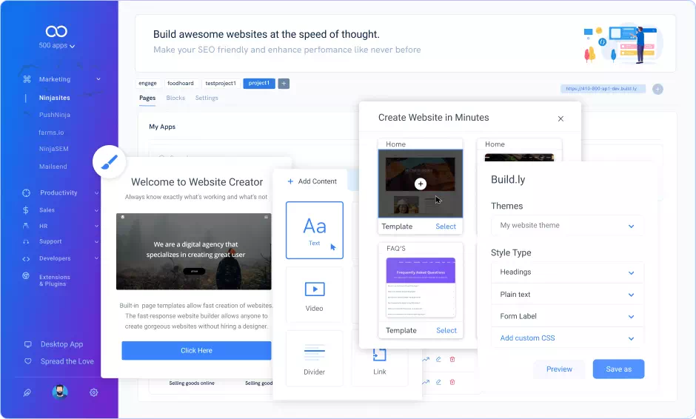Insert a Divider content block

pos(315,358)
